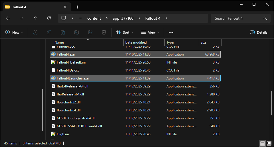Click the Share icon in toolbar

click(x=90, y=32)
